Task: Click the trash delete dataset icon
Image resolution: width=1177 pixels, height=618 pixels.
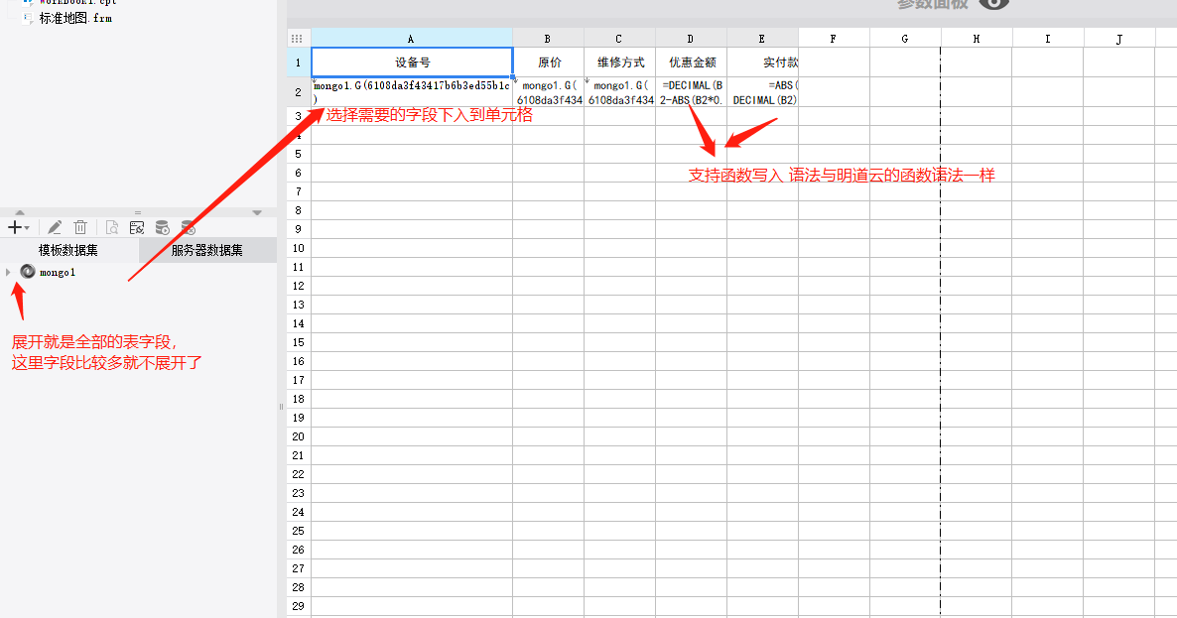Action: click(x=80, y=227)
